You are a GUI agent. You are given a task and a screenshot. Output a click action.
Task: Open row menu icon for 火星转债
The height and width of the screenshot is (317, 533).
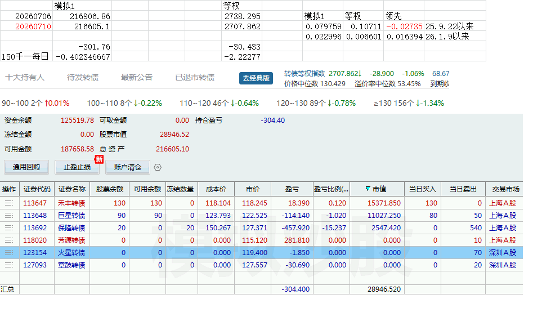click(x=9, y=252)
